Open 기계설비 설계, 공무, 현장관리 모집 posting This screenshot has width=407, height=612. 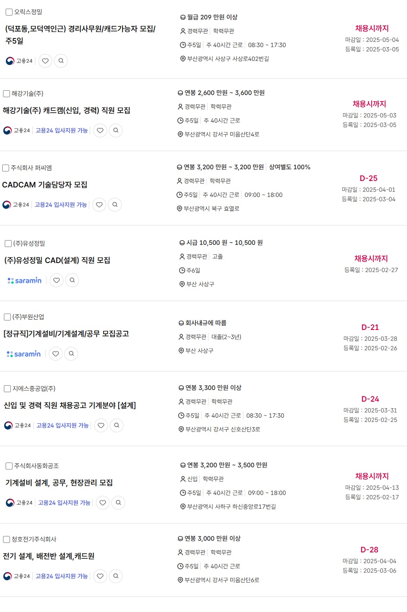[x=59, y=483]
